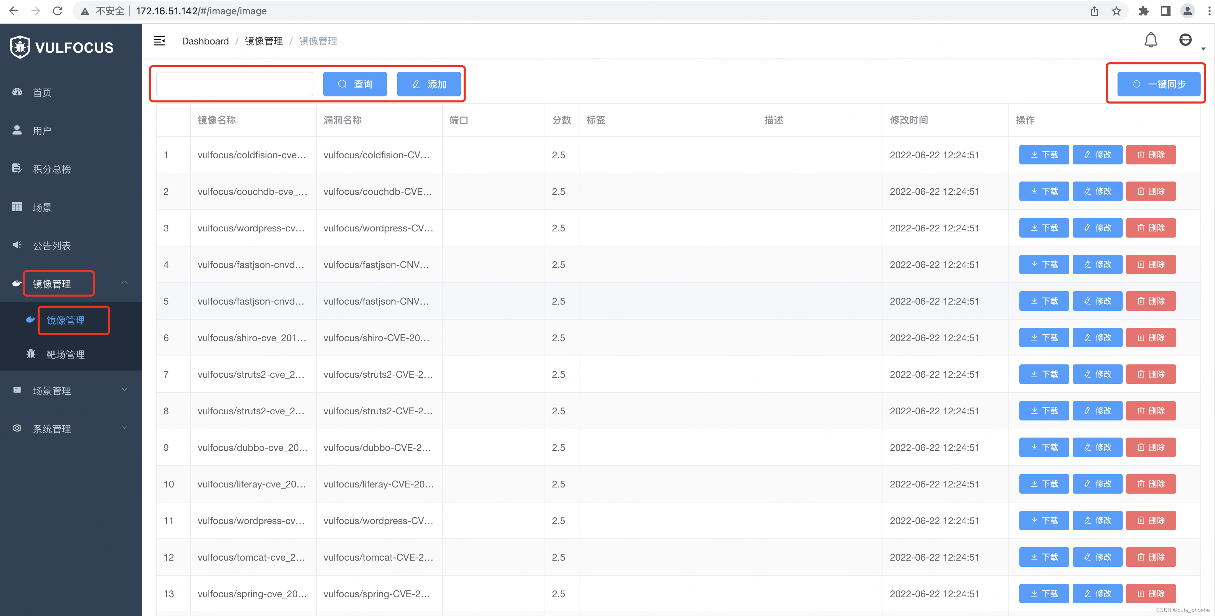This screenshot has height=616, width=1215.
Task: Click the bookmark star in address bar
Action: [1116, 11]
